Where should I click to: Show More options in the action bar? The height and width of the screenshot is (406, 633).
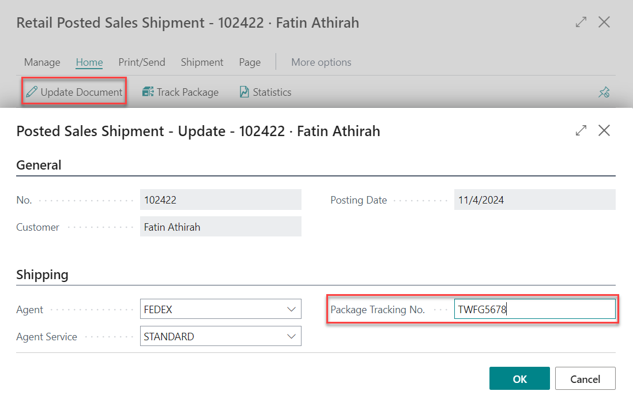point(321,62)
